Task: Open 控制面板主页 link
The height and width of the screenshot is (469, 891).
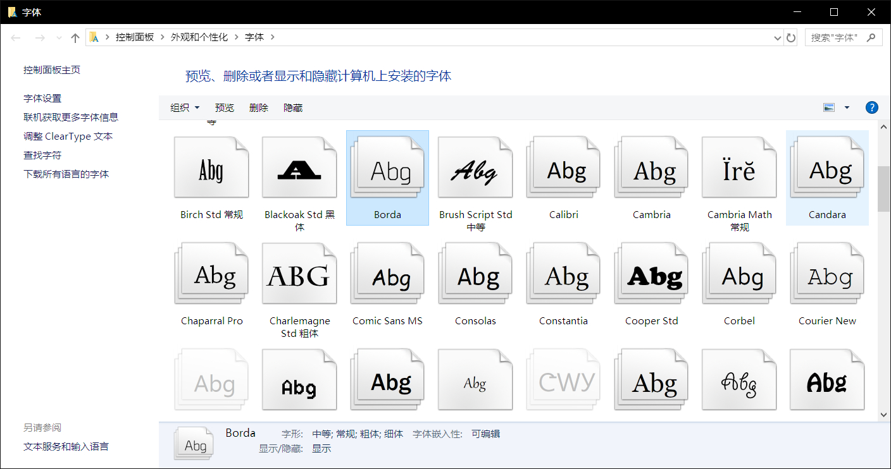Action: coord(52,70)
